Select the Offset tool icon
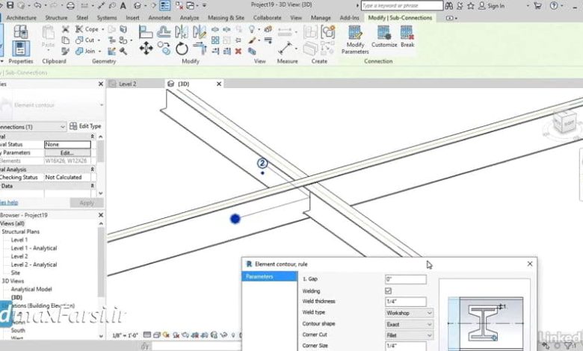This screenshot has width=583, height=351. pyautogui.click(x=164, y=32)
